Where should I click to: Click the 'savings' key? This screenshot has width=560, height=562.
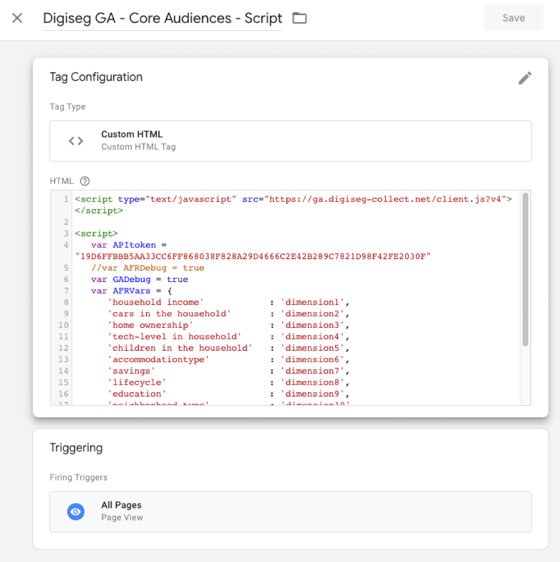click(131, 372)
